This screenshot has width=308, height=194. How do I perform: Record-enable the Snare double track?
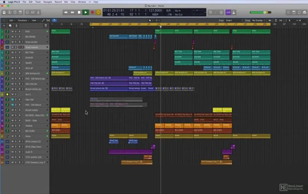[x=20, y=42]
